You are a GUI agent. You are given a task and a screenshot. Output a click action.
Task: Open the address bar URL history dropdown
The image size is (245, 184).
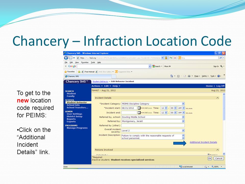[x=162, y=58]
